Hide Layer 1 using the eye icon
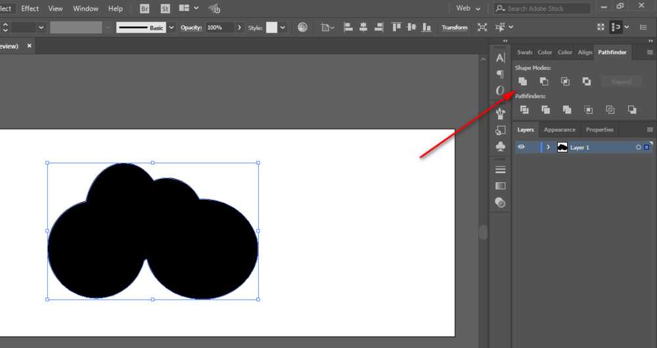This screenshot has width=657, height=348. coord(521,147)
